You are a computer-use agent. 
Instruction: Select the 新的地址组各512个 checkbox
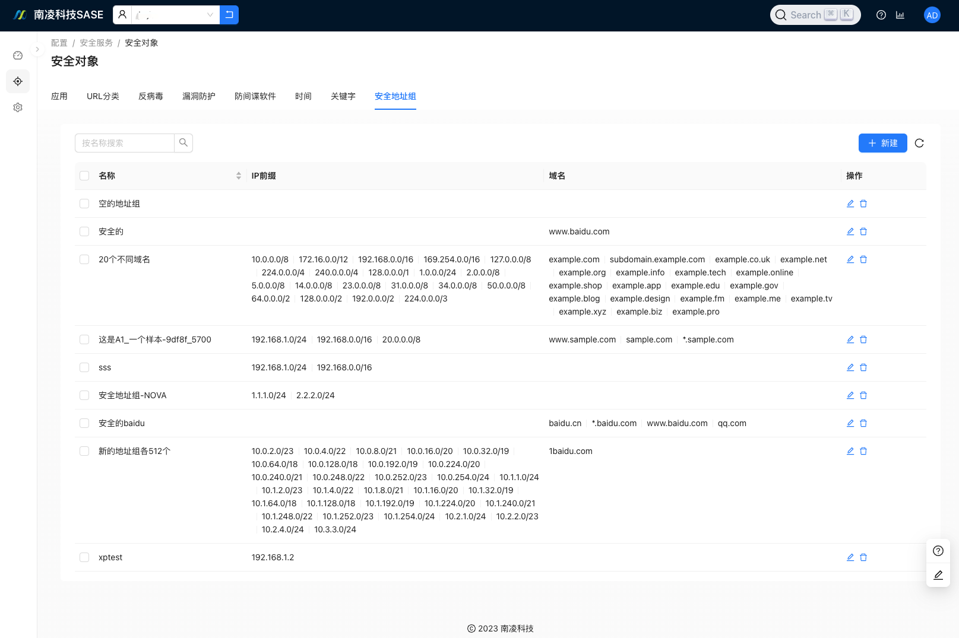click(x=84, y=451)
